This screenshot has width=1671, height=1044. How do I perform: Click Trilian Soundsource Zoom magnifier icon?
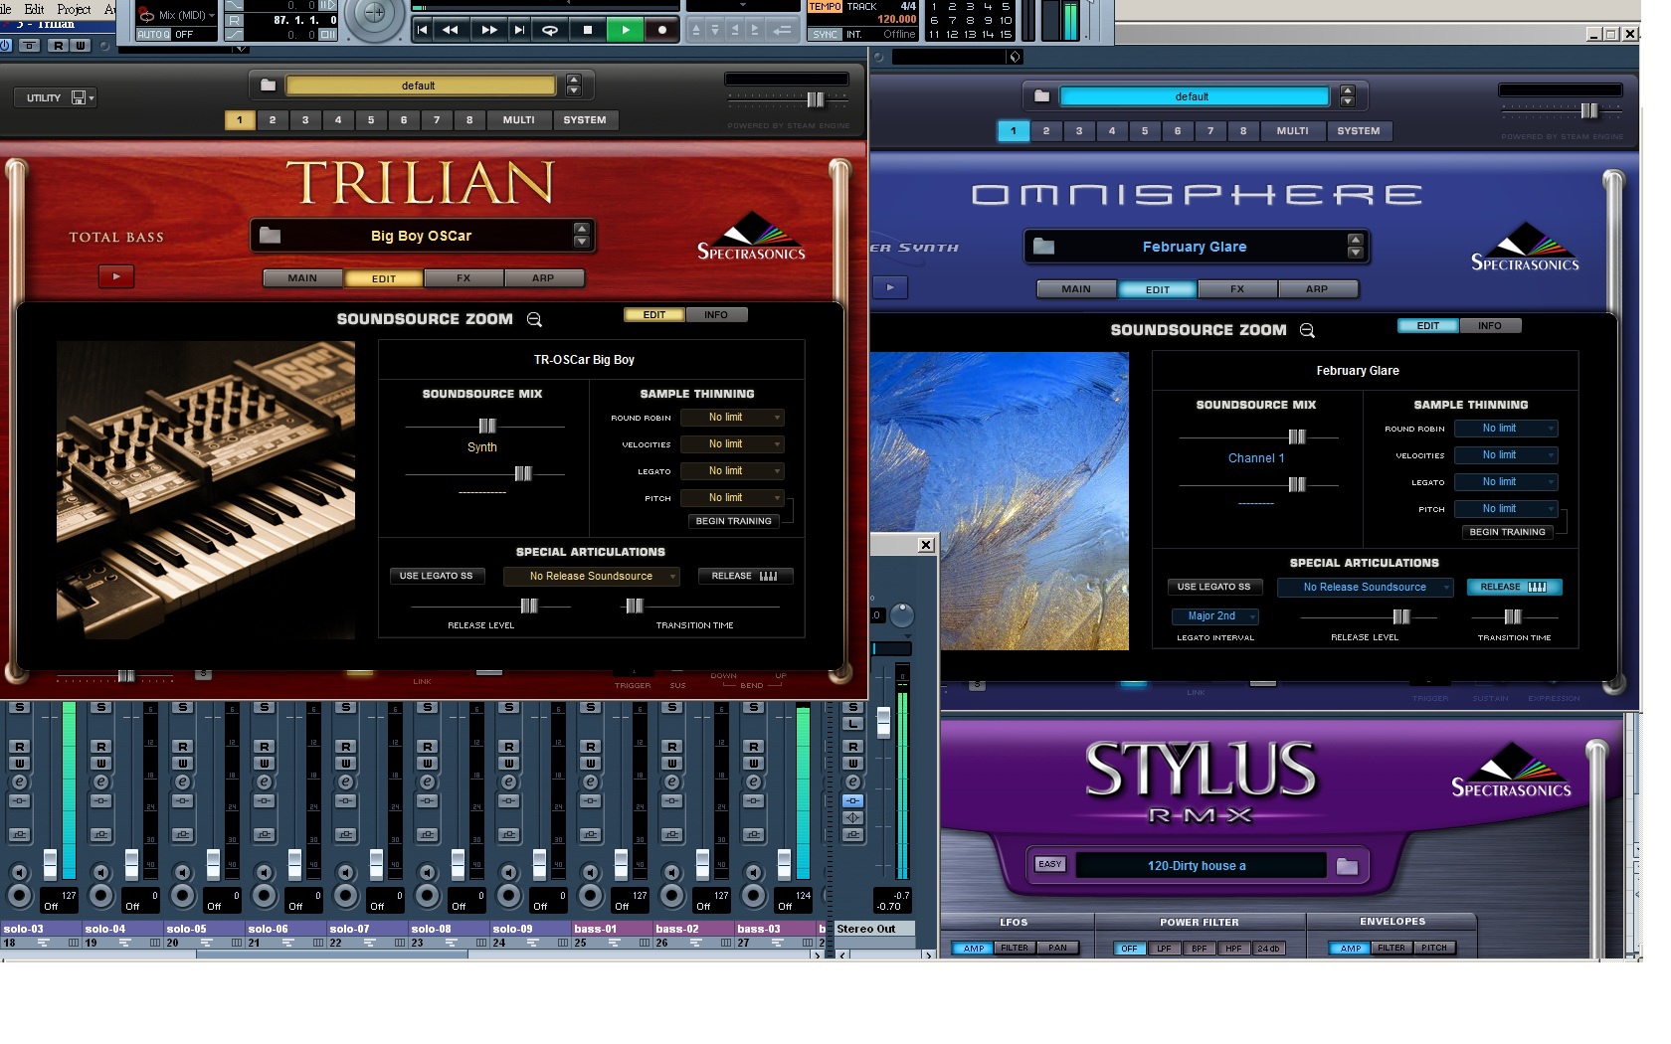click(534, 319)
